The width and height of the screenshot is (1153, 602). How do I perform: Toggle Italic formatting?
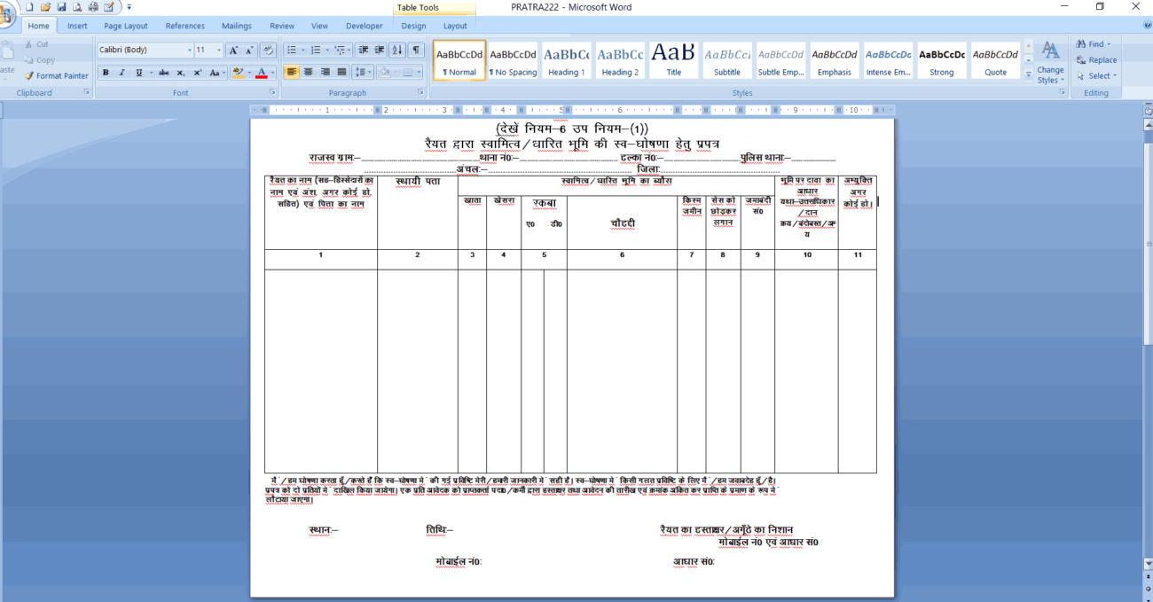(122, 73)
